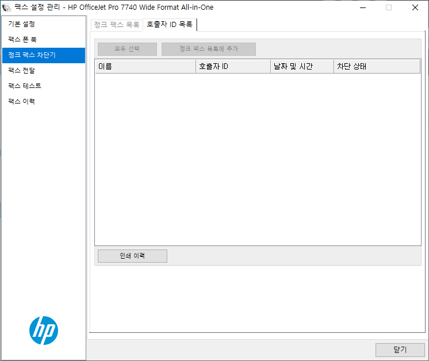The width and height of the screenshot is (429, 361).
Task: Open 기본 설정 in the sidebar
Action: tap(44, 24)
